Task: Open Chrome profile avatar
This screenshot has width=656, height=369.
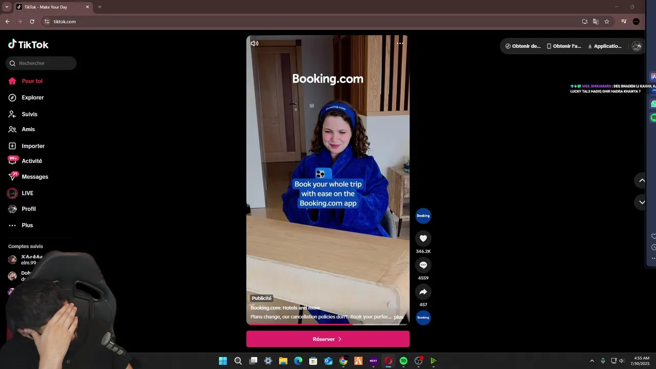Action: (636, 22)
